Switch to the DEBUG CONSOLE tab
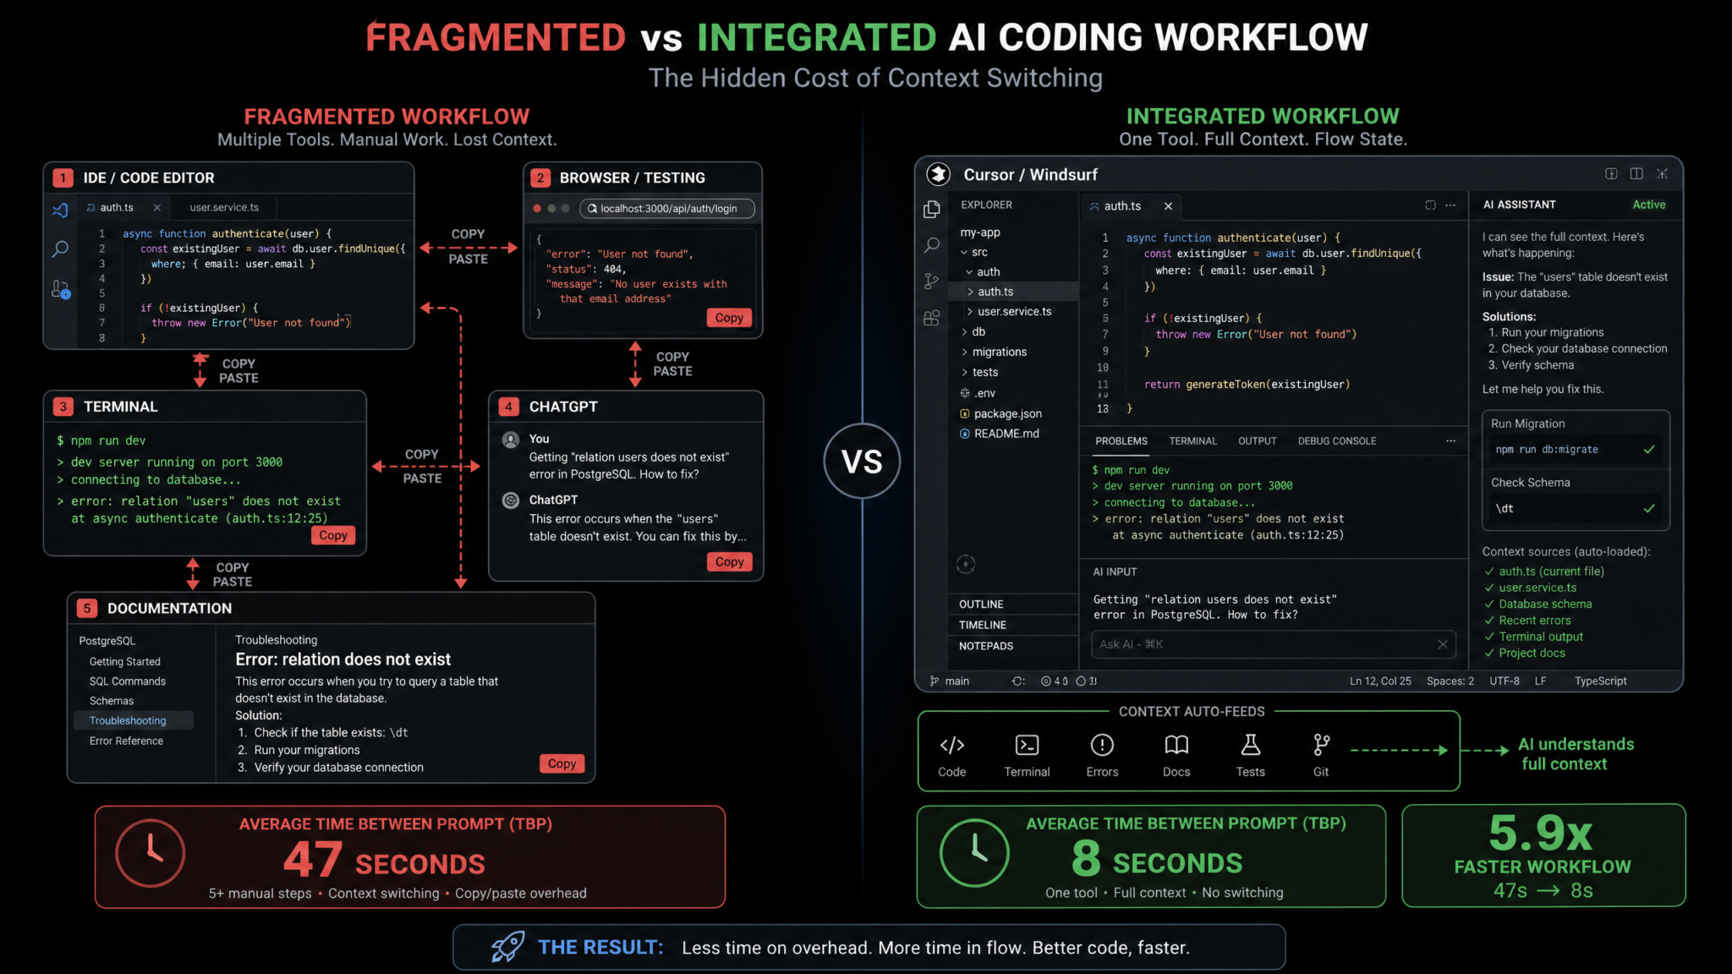This screenshot has width=1732, height=974. (x=1336, y=440)
